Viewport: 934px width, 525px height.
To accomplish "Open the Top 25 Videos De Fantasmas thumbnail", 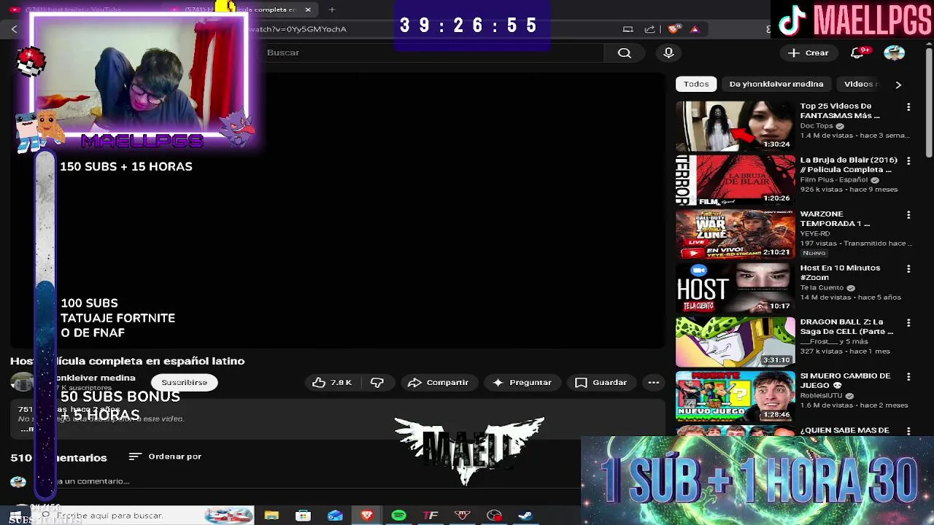I will (x=736, y=125).
